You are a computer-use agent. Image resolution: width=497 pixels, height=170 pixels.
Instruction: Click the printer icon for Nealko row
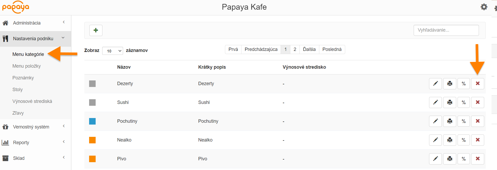[x=449, y=140]
